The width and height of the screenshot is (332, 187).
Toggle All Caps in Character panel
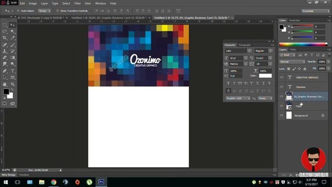240,83
